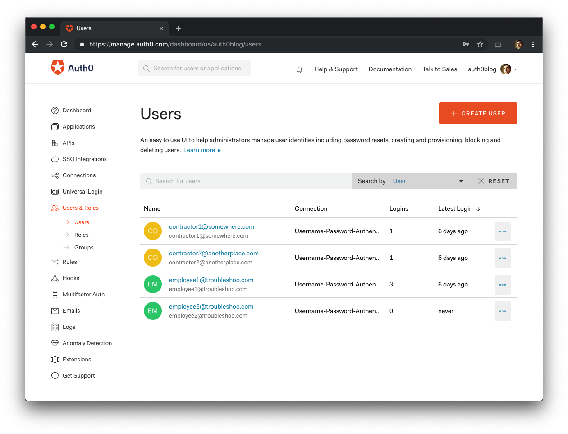Click Talk to Sales in header
This screenshot has height=434, width=568.
point(440,69)
